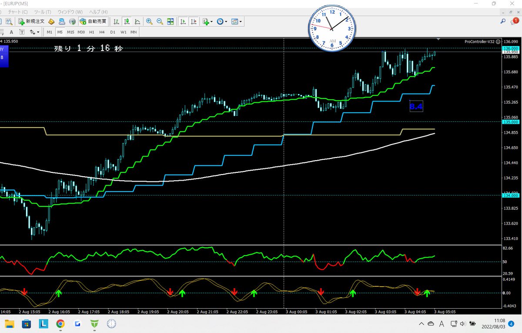Click the blue 8.4 label on chart
This screenshot has width=522, height=333.
(x=416, y=106)
